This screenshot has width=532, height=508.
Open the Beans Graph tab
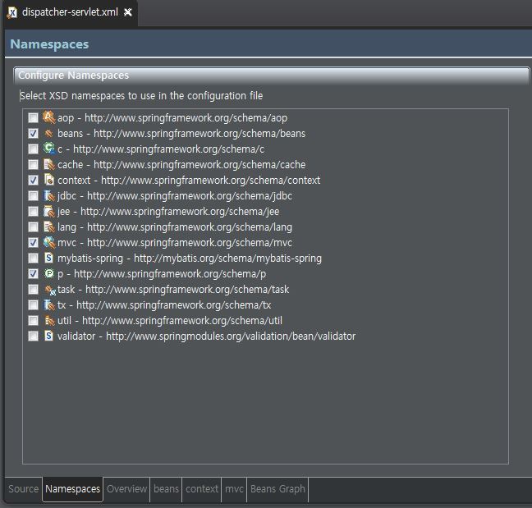pos(277,488)
